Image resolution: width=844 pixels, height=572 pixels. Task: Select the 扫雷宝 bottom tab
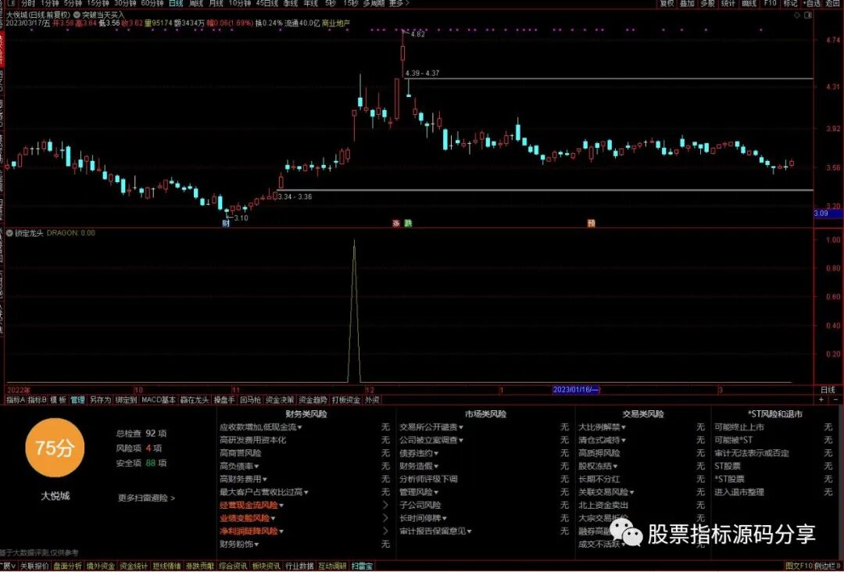pyautogui.click(x=362, y=566)
